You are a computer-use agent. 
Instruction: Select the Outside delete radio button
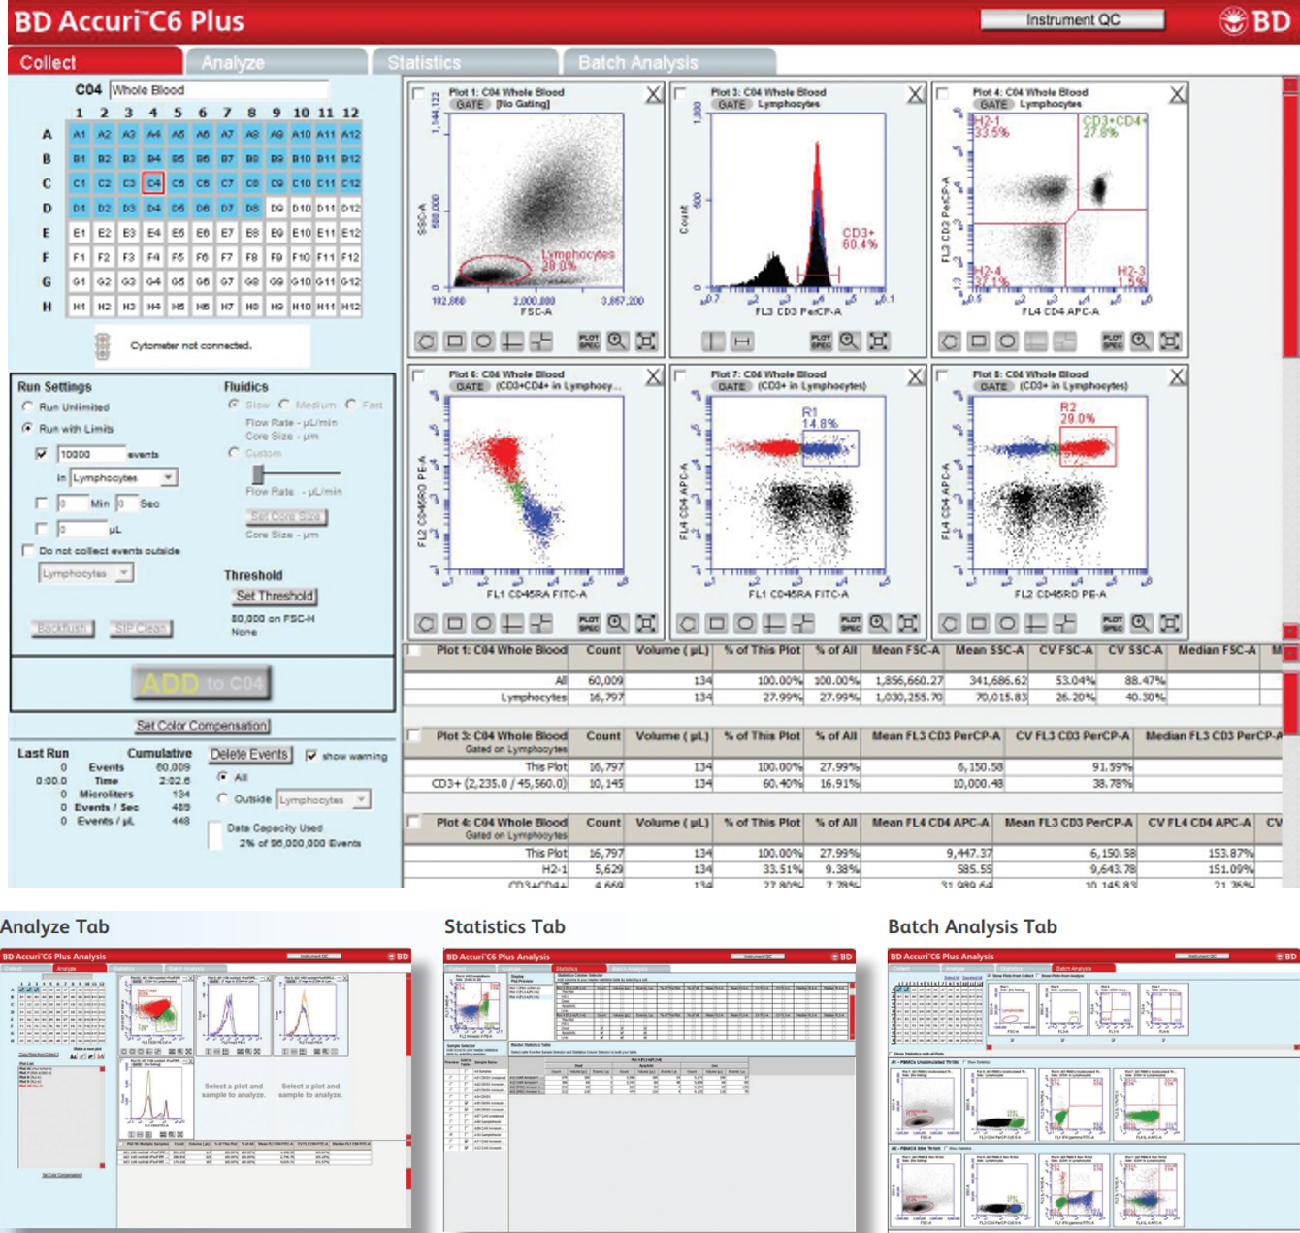[x=222, y=799]
